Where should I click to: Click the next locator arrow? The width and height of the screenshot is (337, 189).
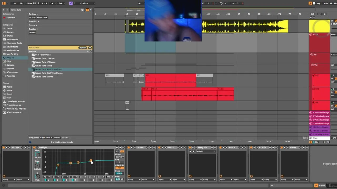314,17
